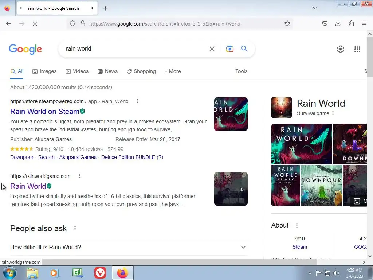
Task: Open Rain World on Steam link
Action: (x=45, y=112)
